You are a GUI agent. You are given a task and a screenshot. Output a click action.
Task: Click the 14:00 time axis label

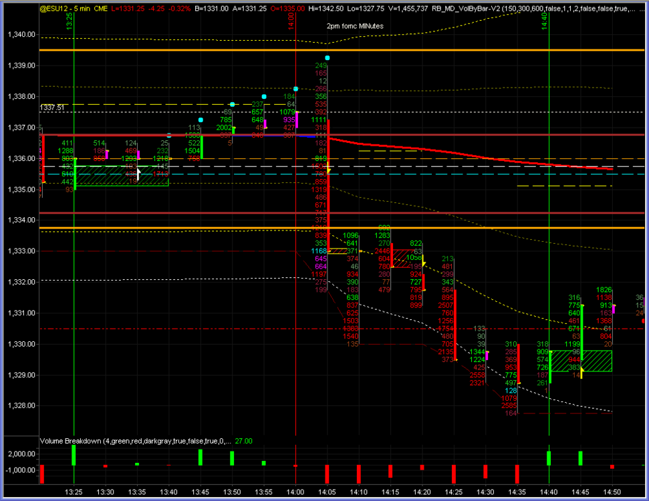click(x=295, y=492)
